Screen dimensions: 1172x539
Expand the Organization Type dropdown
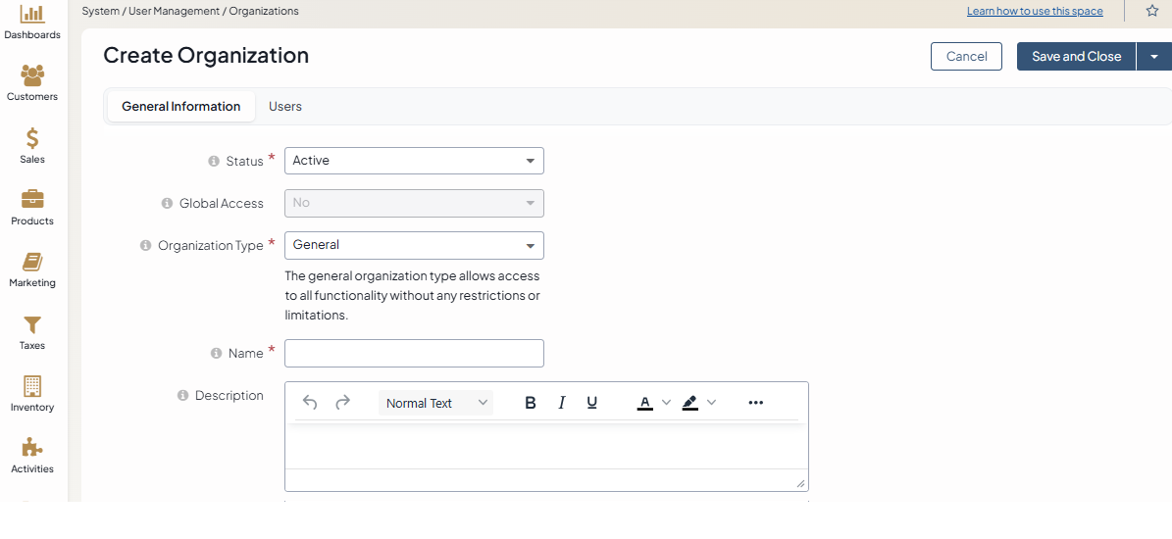[x=414, y=245]
